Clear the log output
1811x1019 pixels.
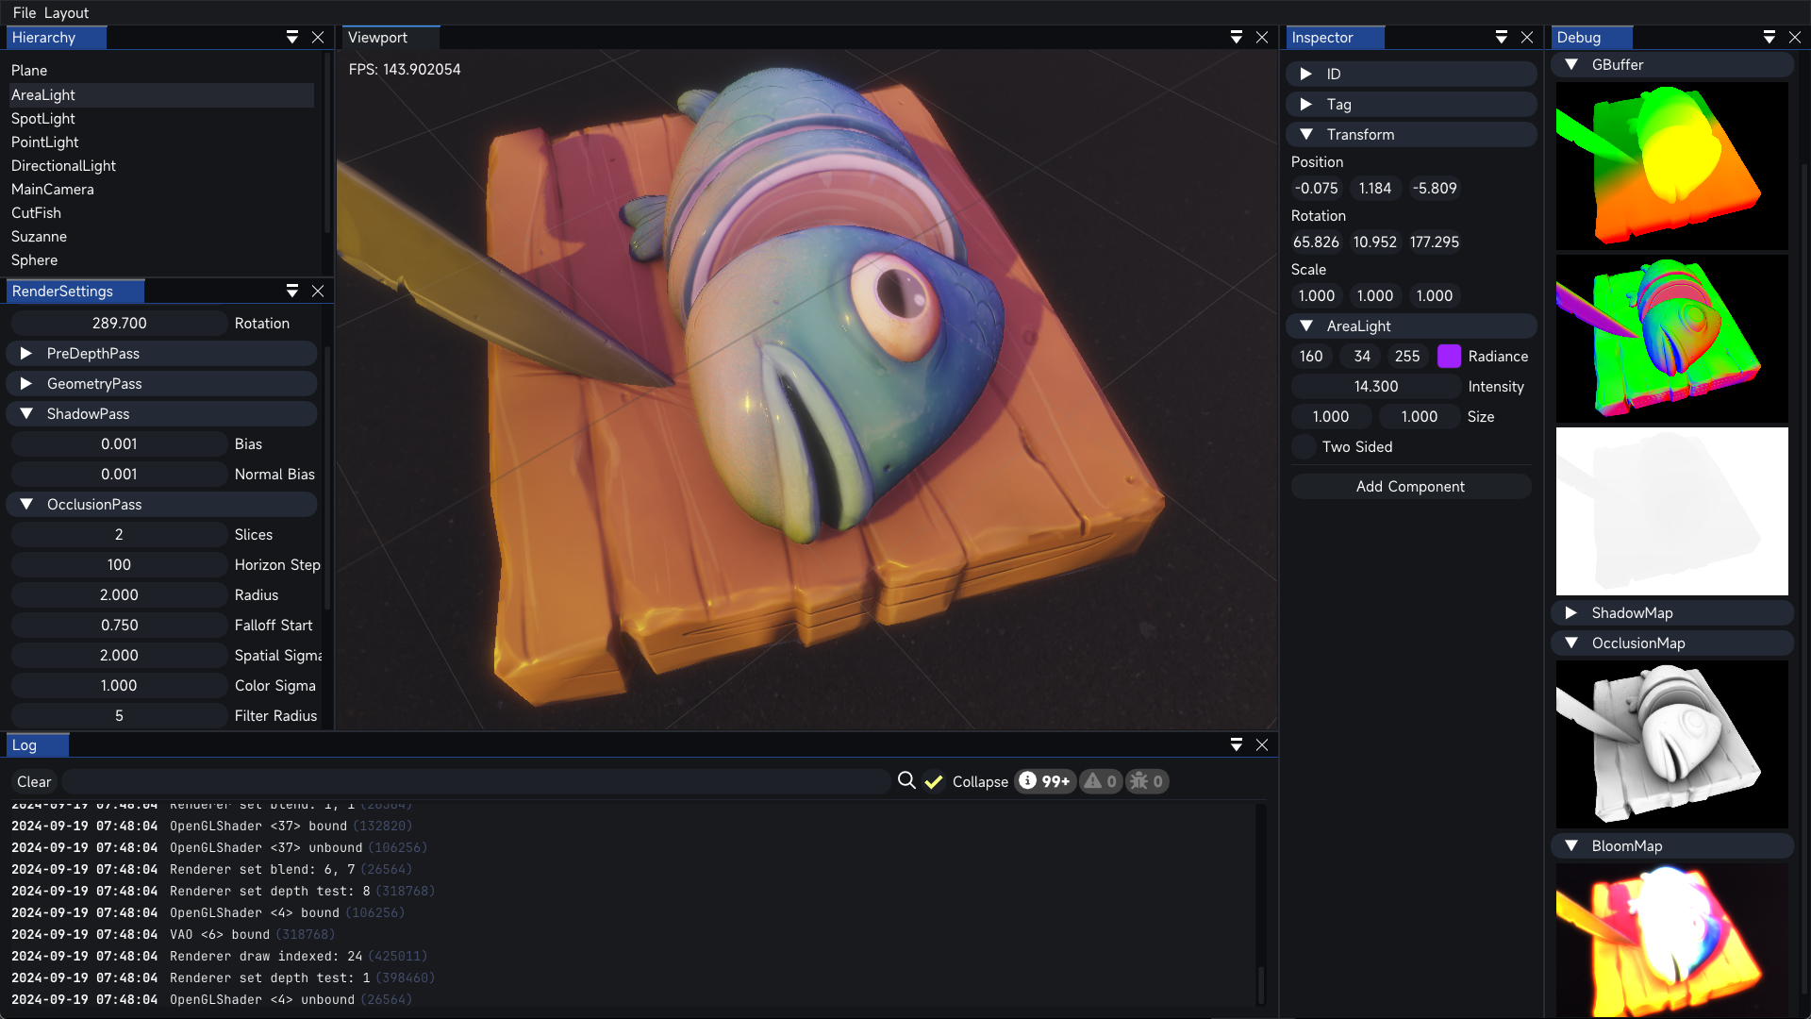(x=34, y=782)
